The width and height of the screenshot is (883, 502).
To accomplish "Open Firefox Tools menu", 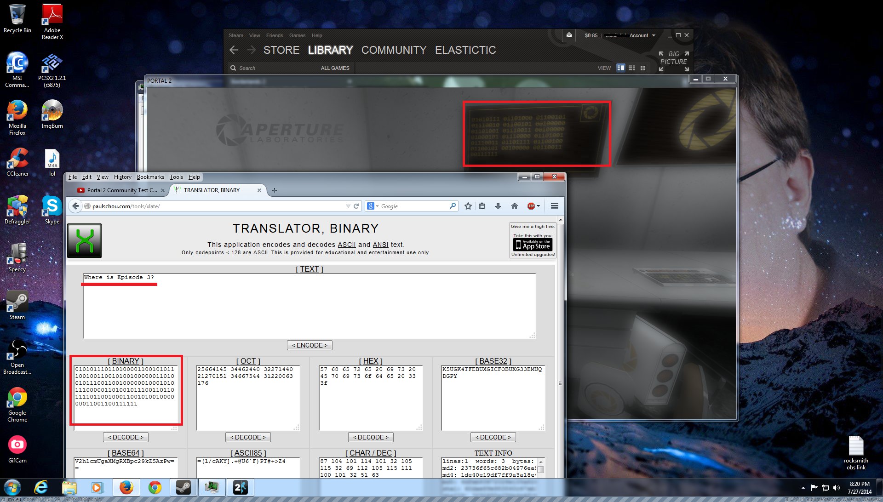I will 176,177.
